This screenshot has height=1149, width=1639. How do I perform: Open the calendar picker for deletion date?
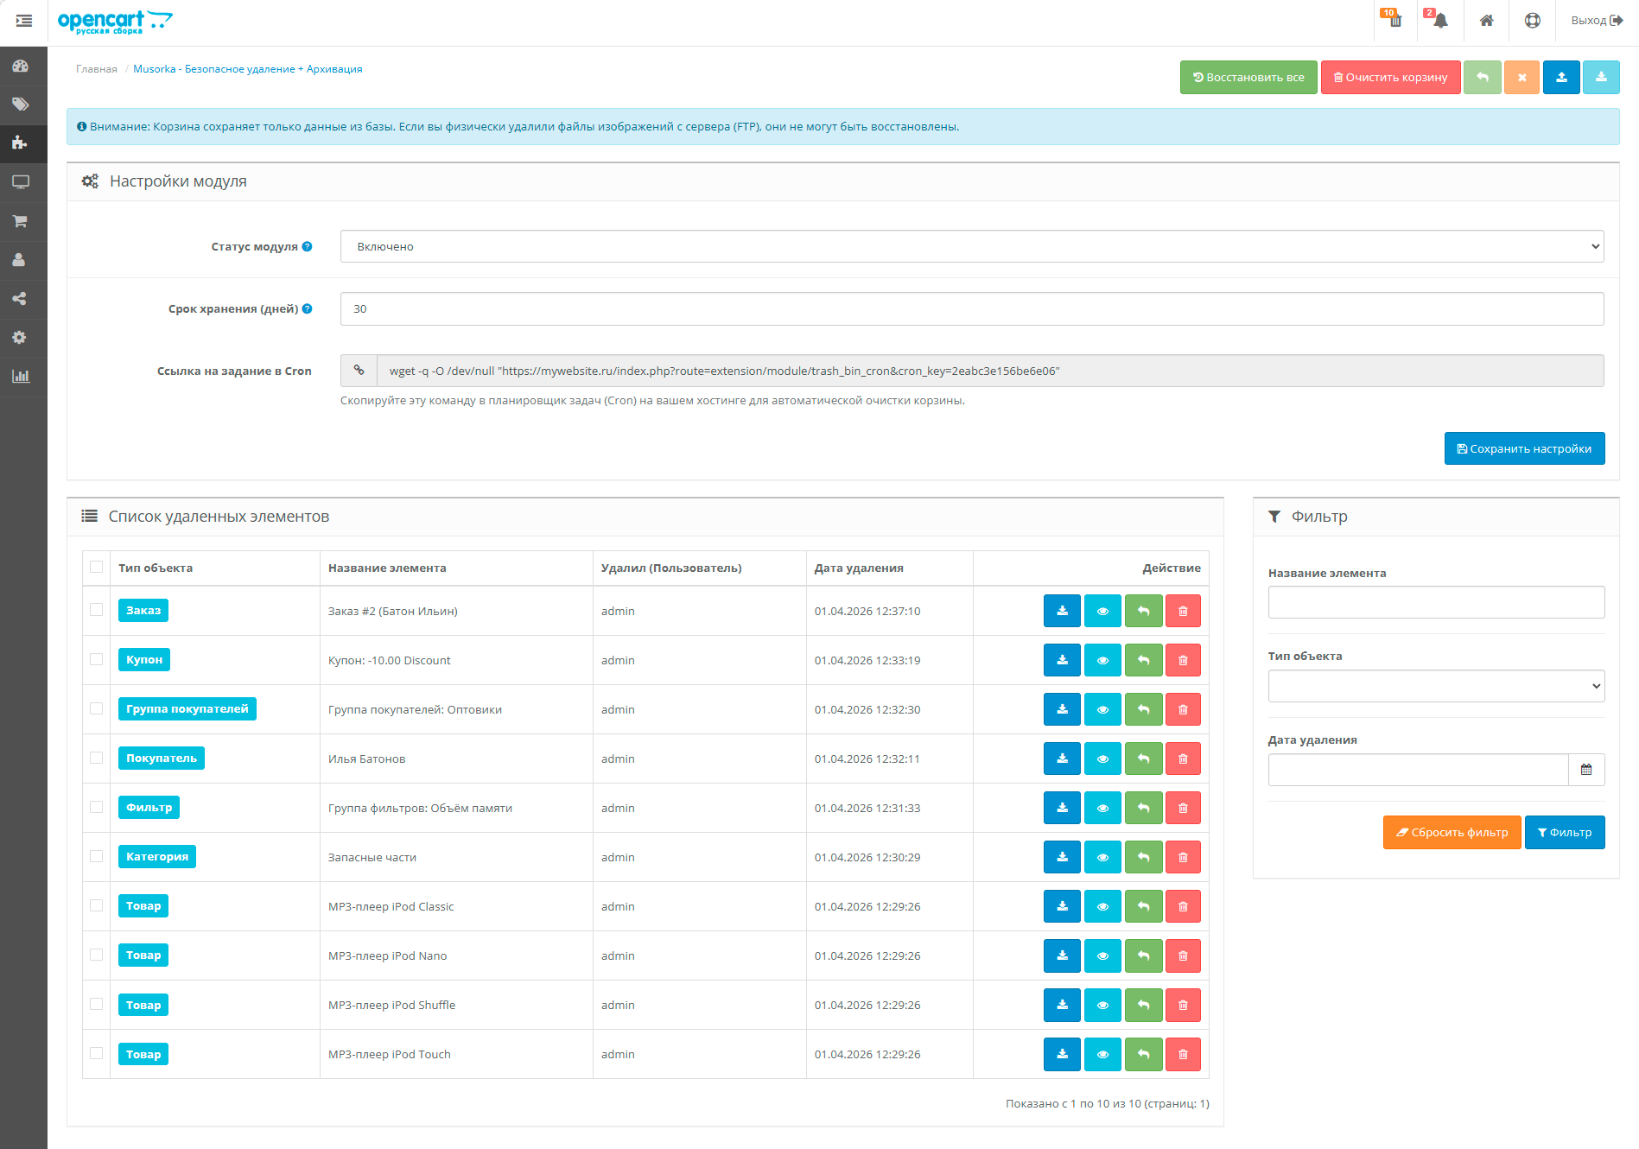(x=1586, y=770)
